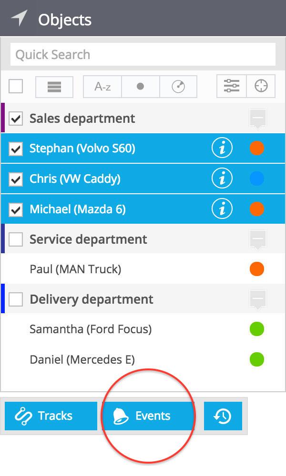Open the Tracks button

click(51, 416)
